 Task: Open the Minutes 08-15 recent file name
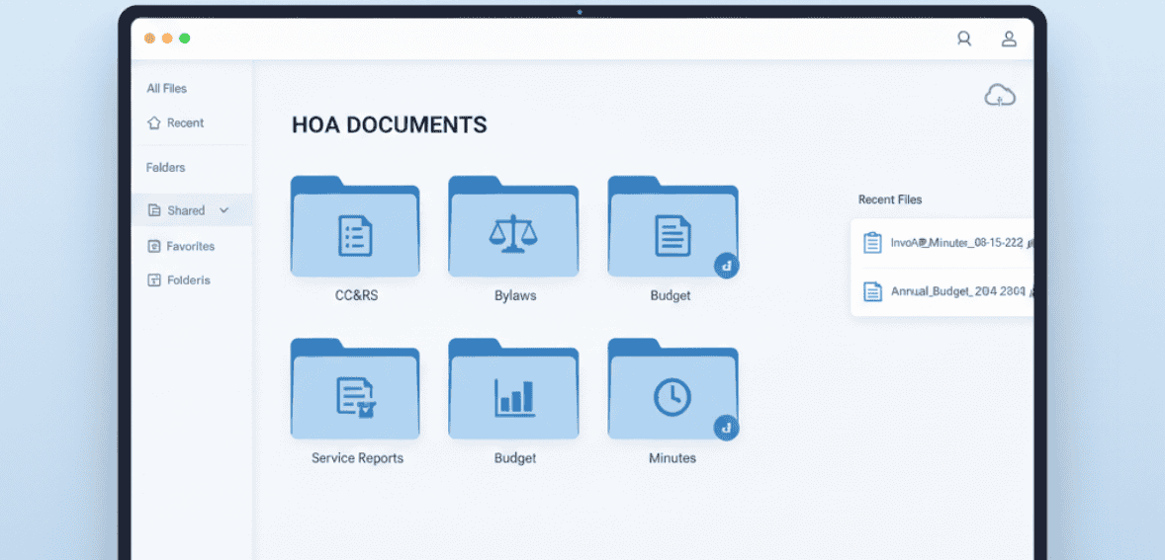(957, 243)
